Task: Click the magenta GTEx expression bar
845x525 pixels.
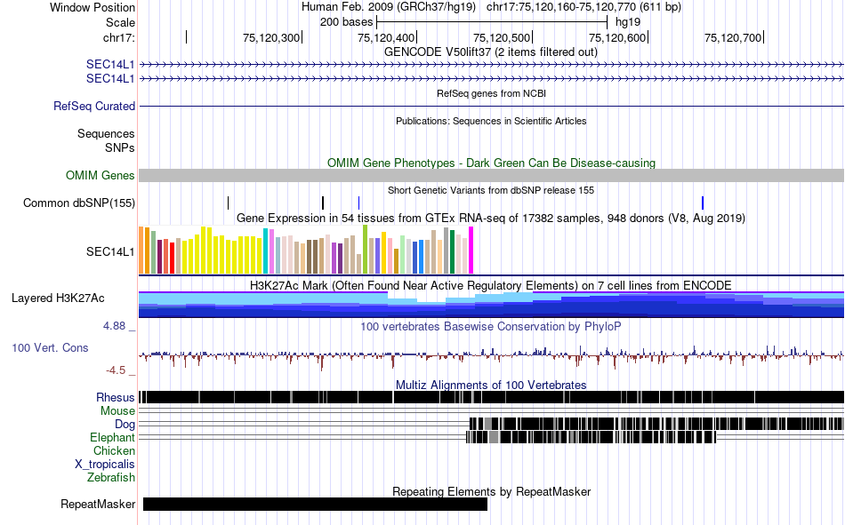Action: pos(471,251)
